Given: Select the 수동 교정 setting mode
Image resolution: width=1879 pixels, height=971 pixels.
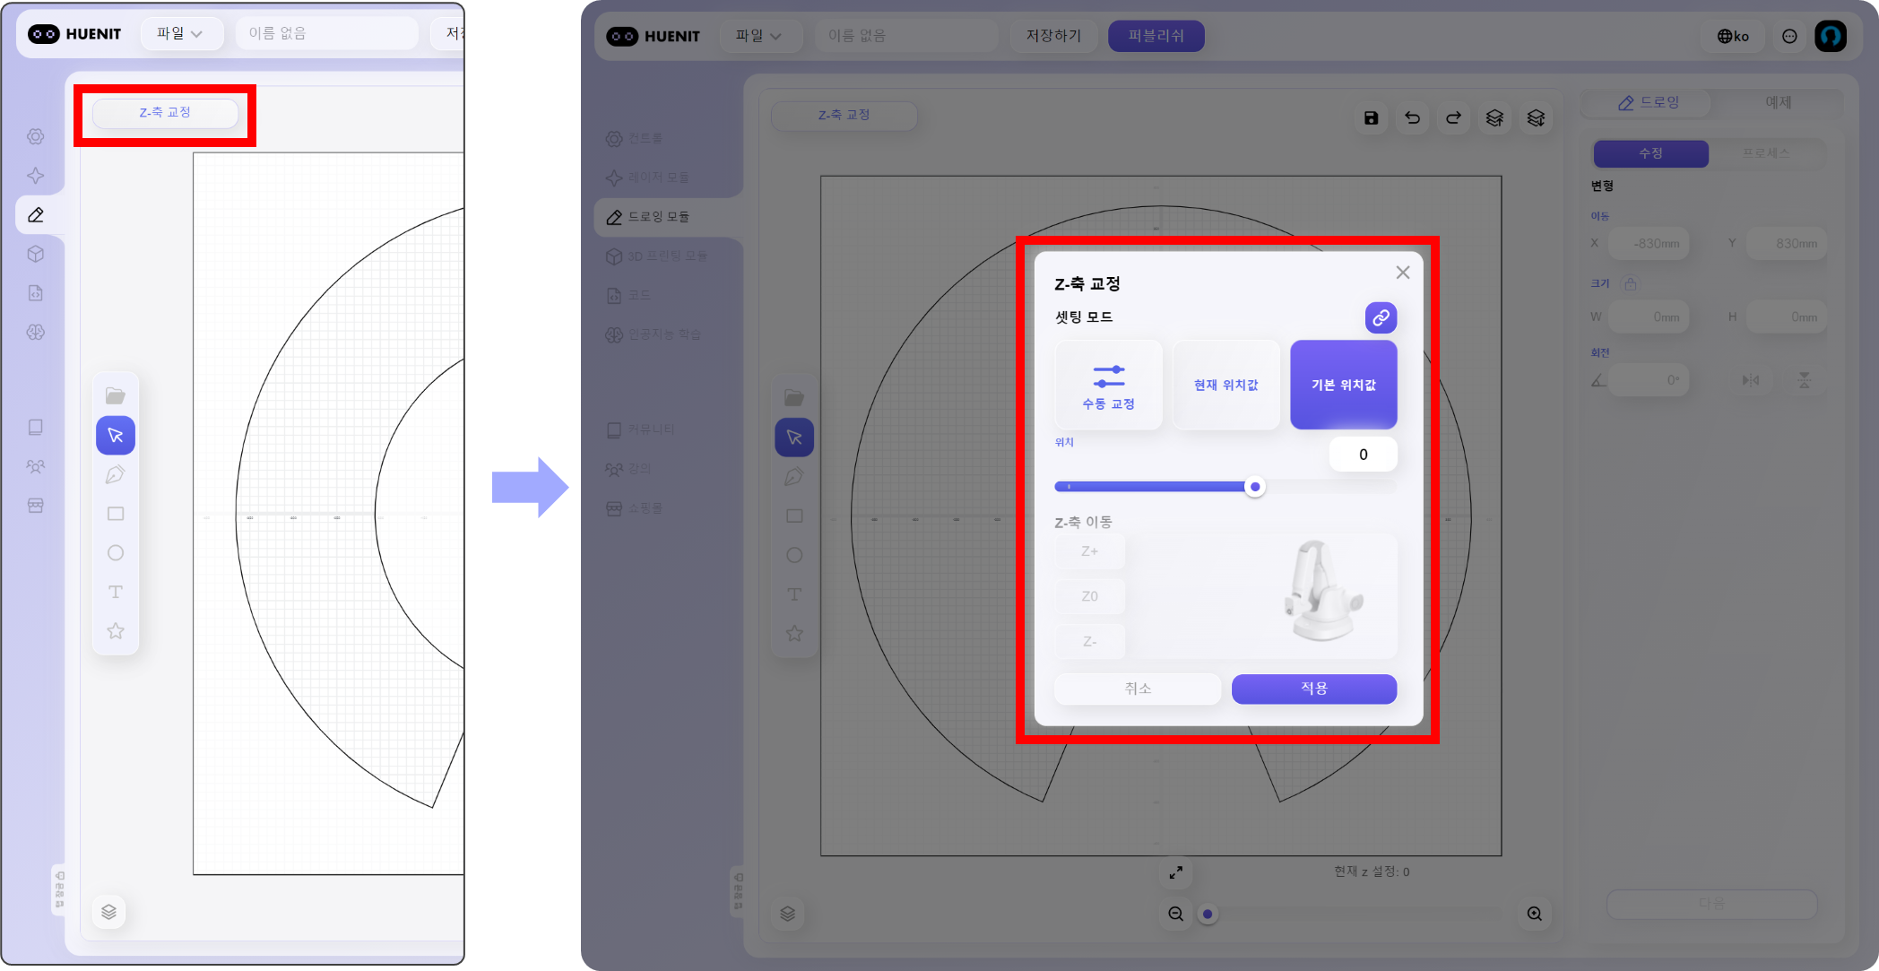Looking at the screenshot, I should [x=1108, y=385].
